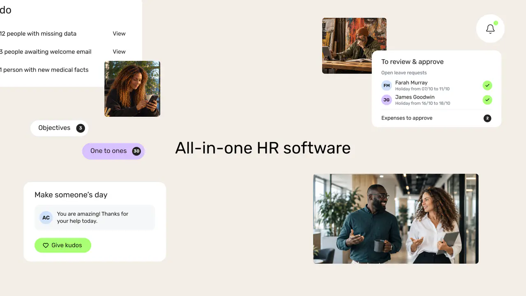Click the "All-in-one HR software" headline
This screenshot has height=296, width=526.
coord(263,148)
